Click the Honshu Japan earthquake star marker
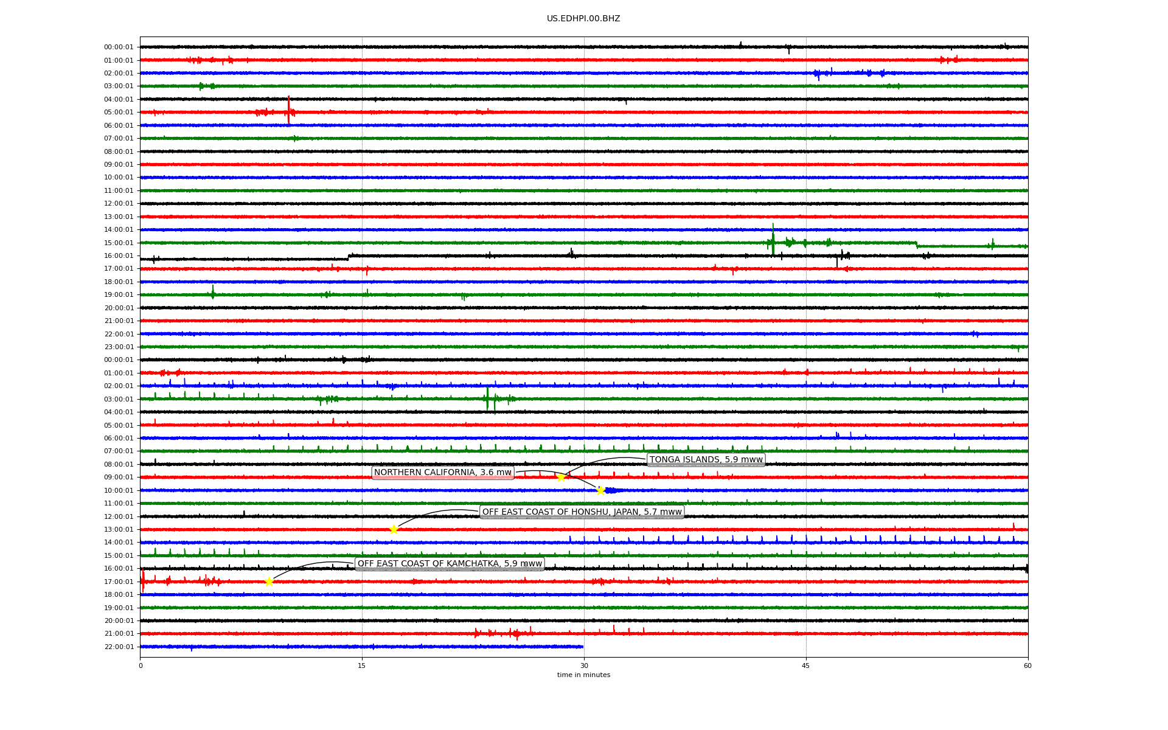 tap(394, 530)
